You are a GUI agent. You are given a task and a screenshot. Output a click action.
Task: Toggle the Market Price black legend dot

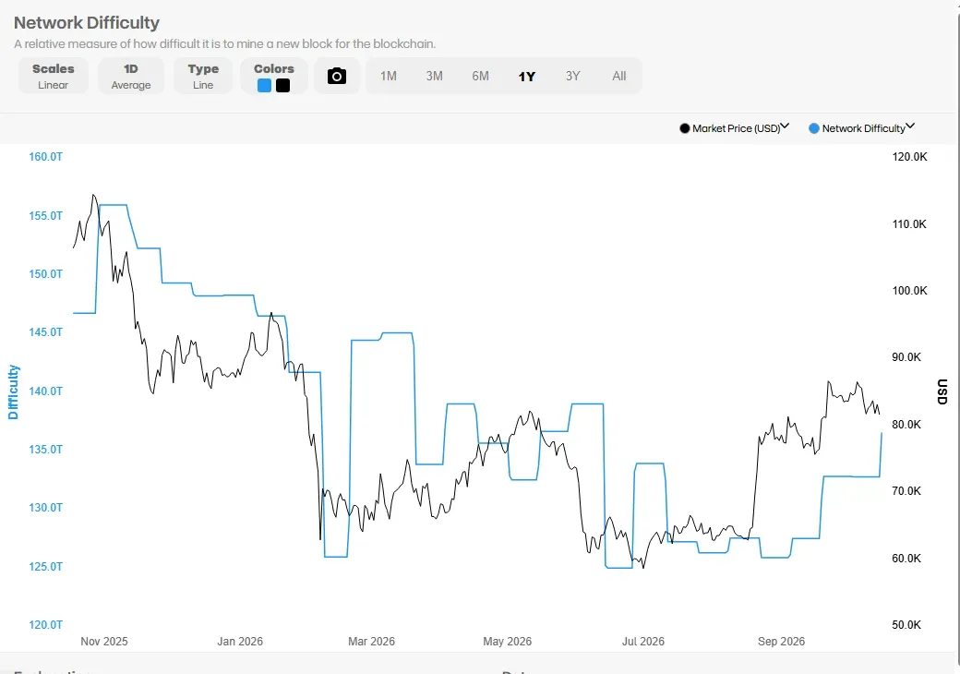pyautogui.click(x=685, y=128)
